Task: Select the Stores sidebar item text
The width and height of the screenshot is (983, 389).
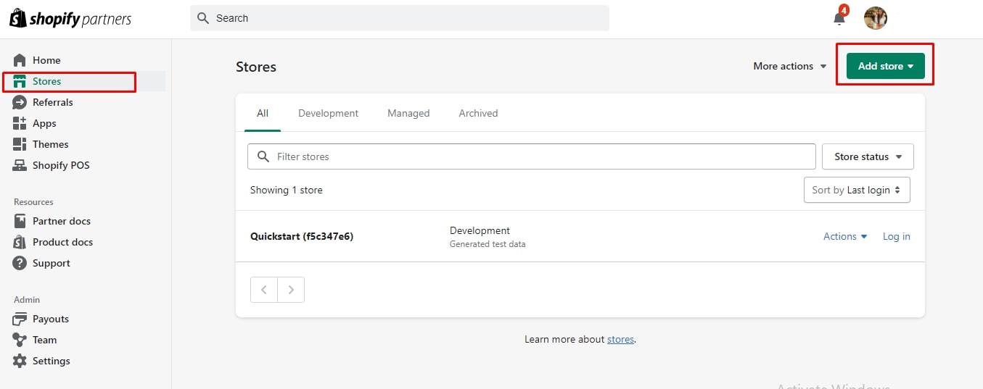Action: [x=46, y=81]
